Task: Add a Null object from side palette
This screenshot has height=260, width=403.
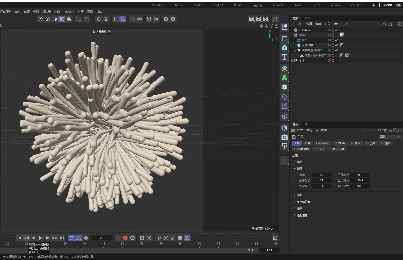Action: click(285, 27)
